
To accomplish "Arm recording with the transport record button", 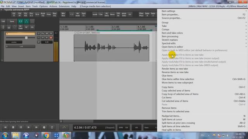I will [x=44, y=127].
